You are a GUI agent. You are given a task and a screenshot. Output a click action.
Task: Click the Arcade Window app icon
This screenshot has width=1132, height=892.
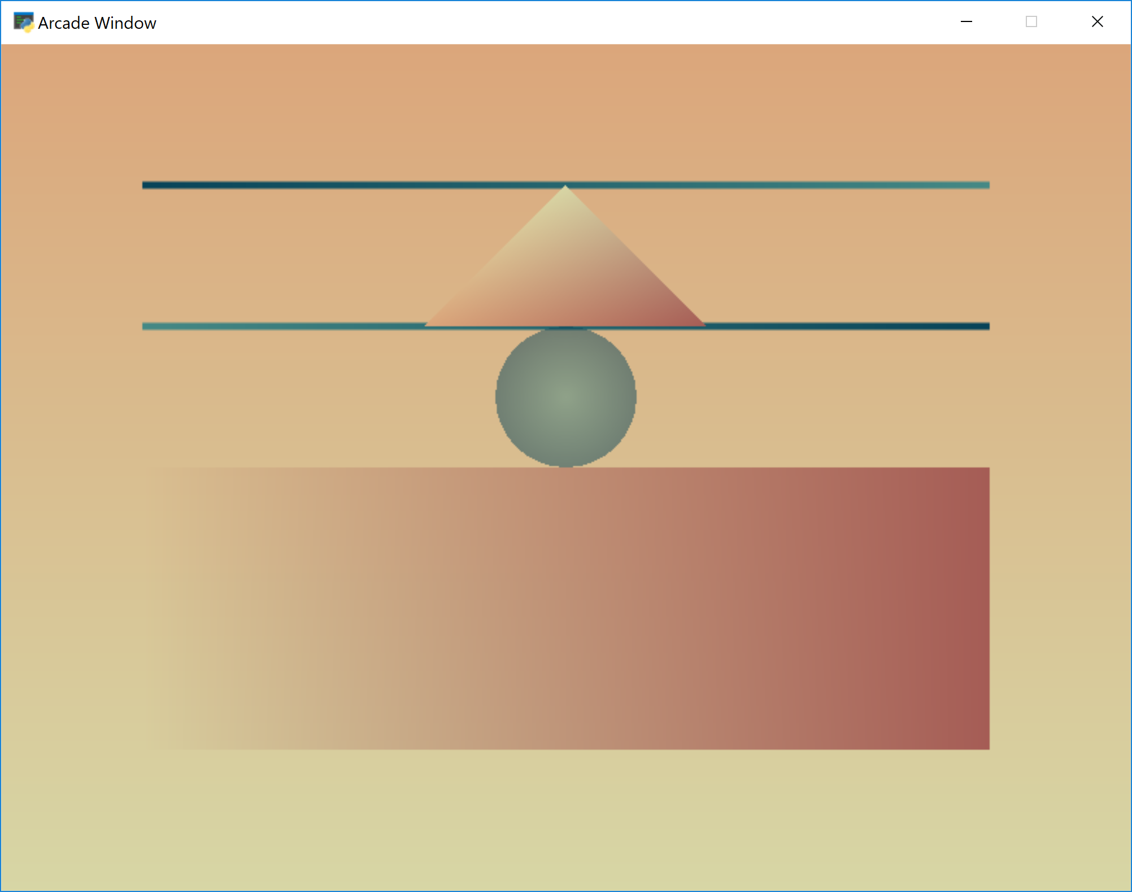(23, 23)
